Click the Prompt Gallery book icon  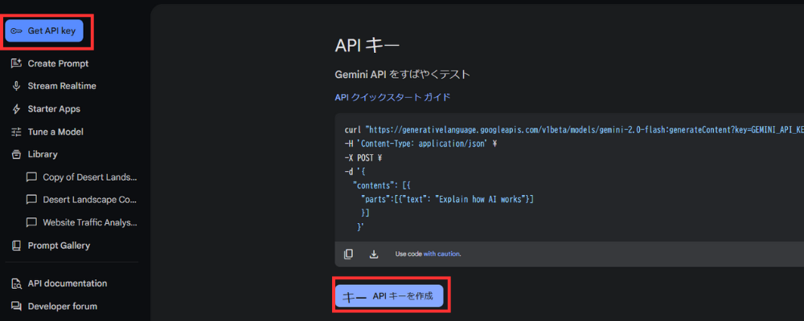[x=16, y=246]
